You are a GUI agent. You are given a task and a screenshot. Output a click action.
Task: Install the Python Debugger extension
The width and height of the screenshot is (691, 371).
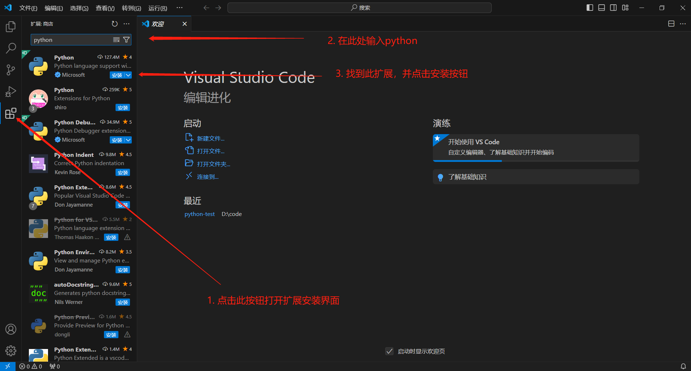pyautogui.click(x=117, y=140)
